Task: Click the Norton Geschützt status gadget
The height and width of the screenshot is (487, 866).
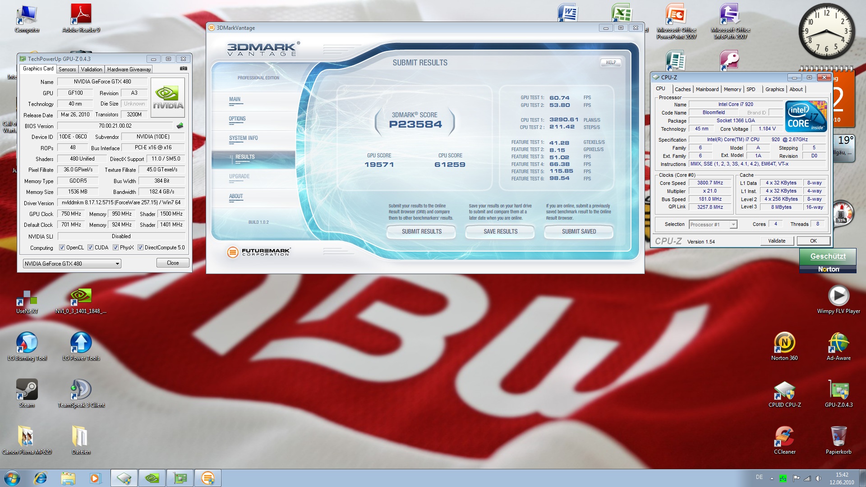Action: point(828,261)
